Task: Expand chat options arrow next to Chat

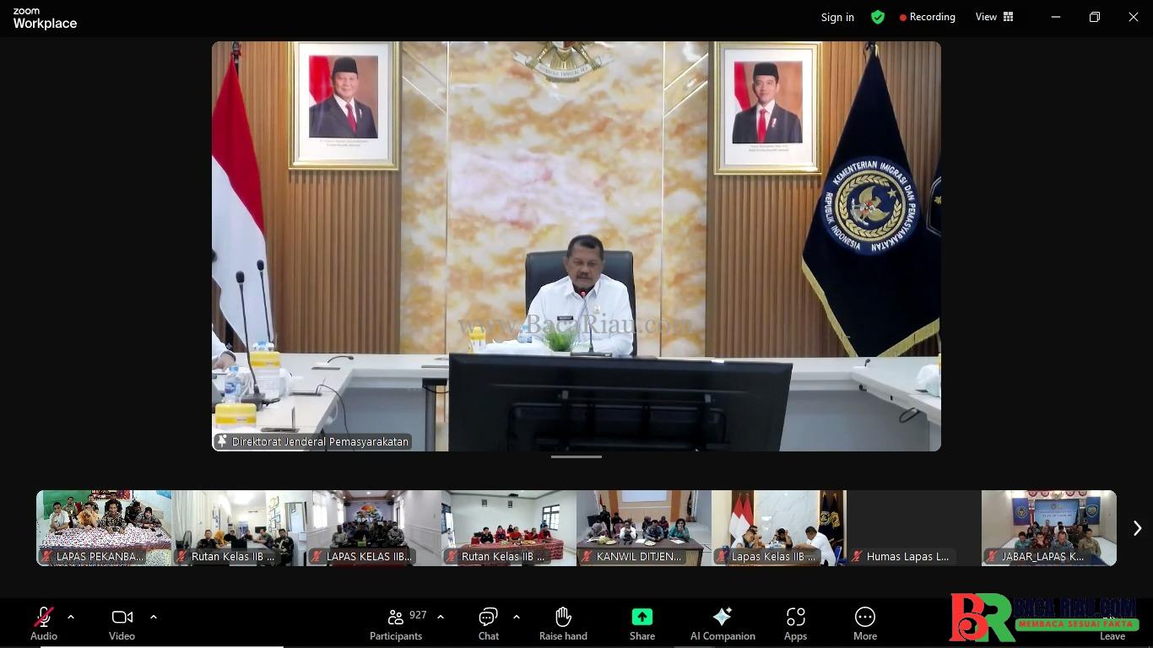Action: click(517, 617)
